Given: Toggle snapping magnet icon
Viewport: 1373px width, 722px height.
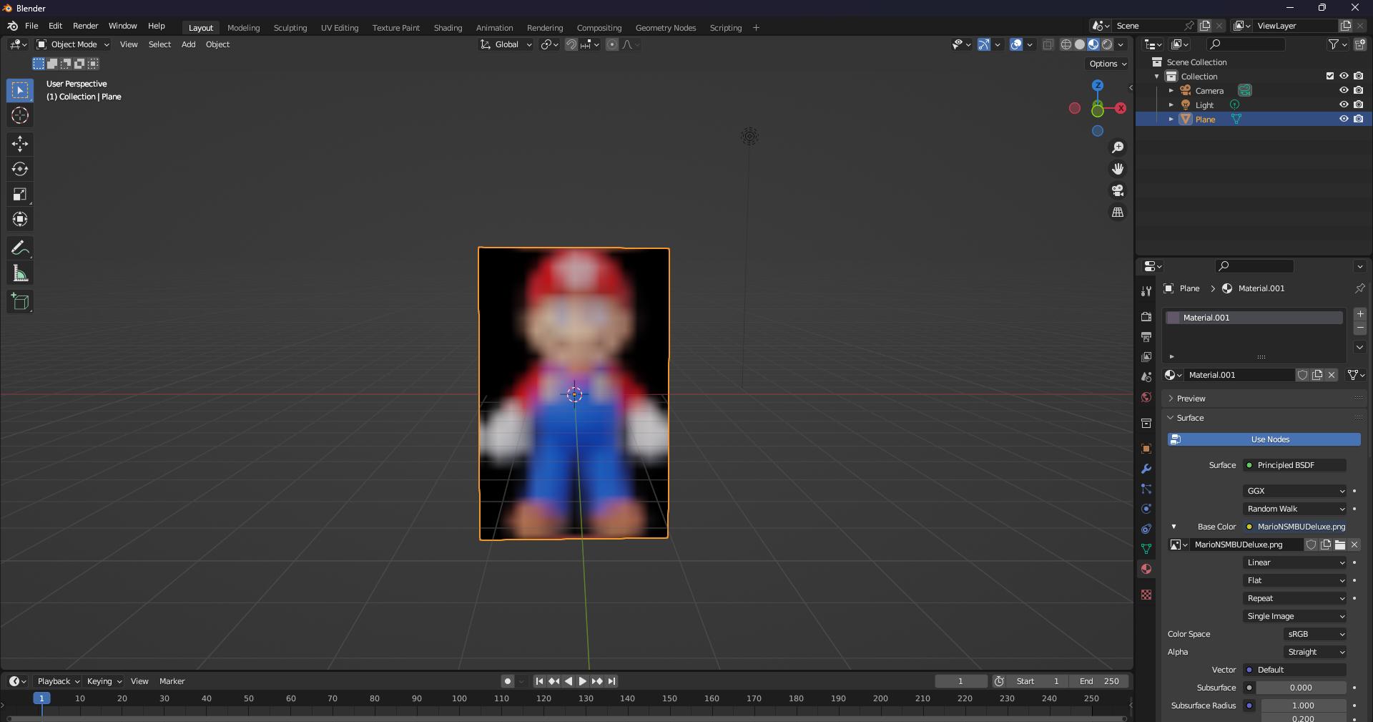Looking at the screenshot, I should 571,44.
